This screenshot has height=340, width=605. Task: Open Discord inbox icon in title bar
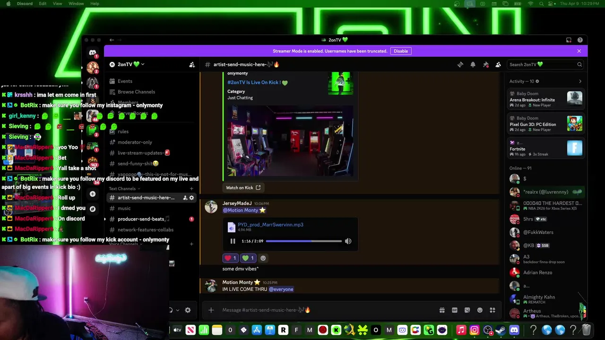coord(569,40)
